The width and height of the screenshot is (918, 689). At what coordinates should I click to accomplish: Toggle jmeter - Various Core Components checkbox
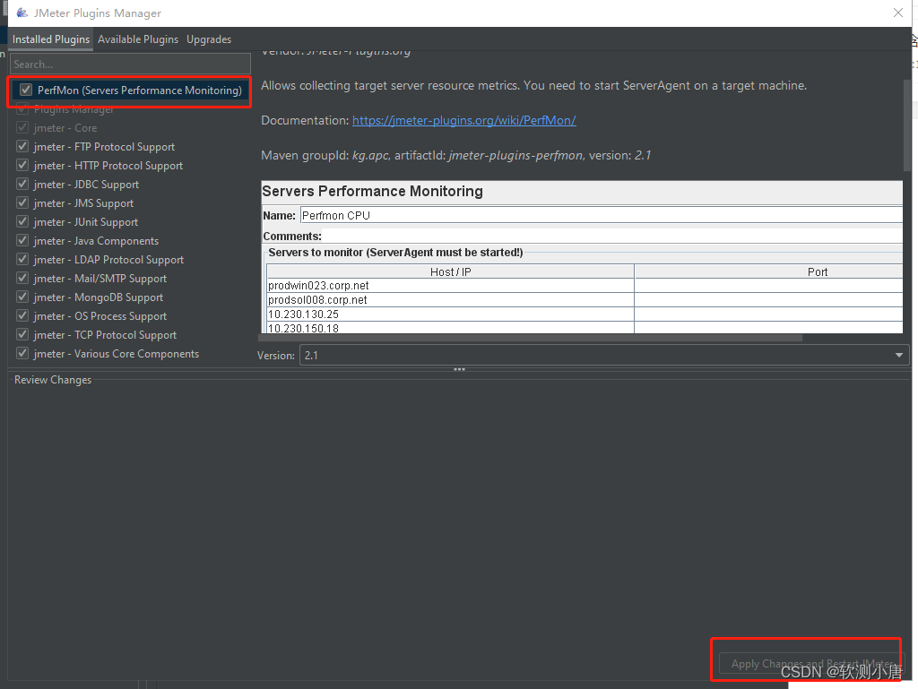click(22, 353)
